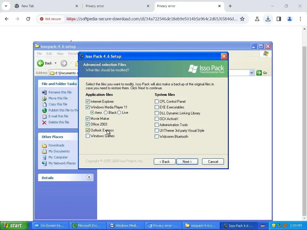
Task: Open My Computer in Other Places
Action: point(58,157)
